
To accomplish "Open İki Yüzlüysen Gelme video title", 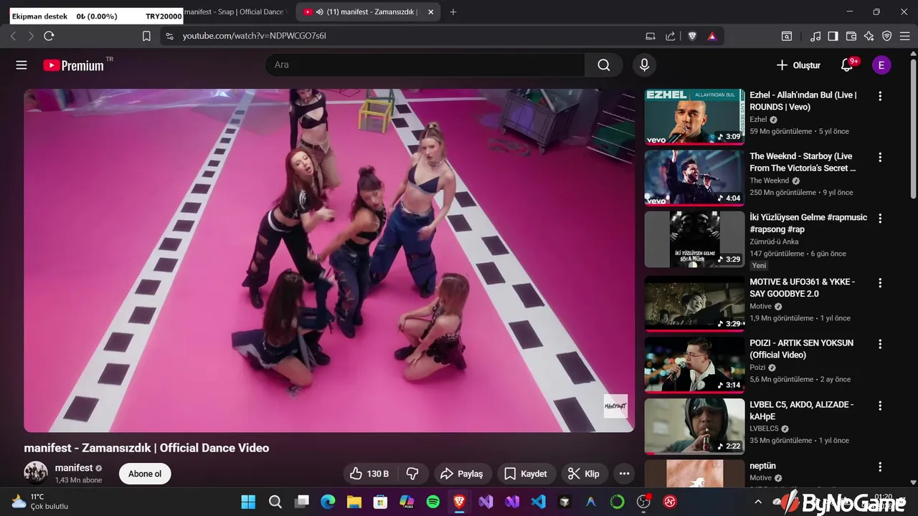I will tap(808, 223).
